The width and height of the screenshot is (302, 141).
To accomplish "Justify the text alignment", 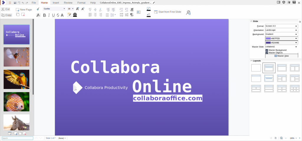I will [107, 15].
